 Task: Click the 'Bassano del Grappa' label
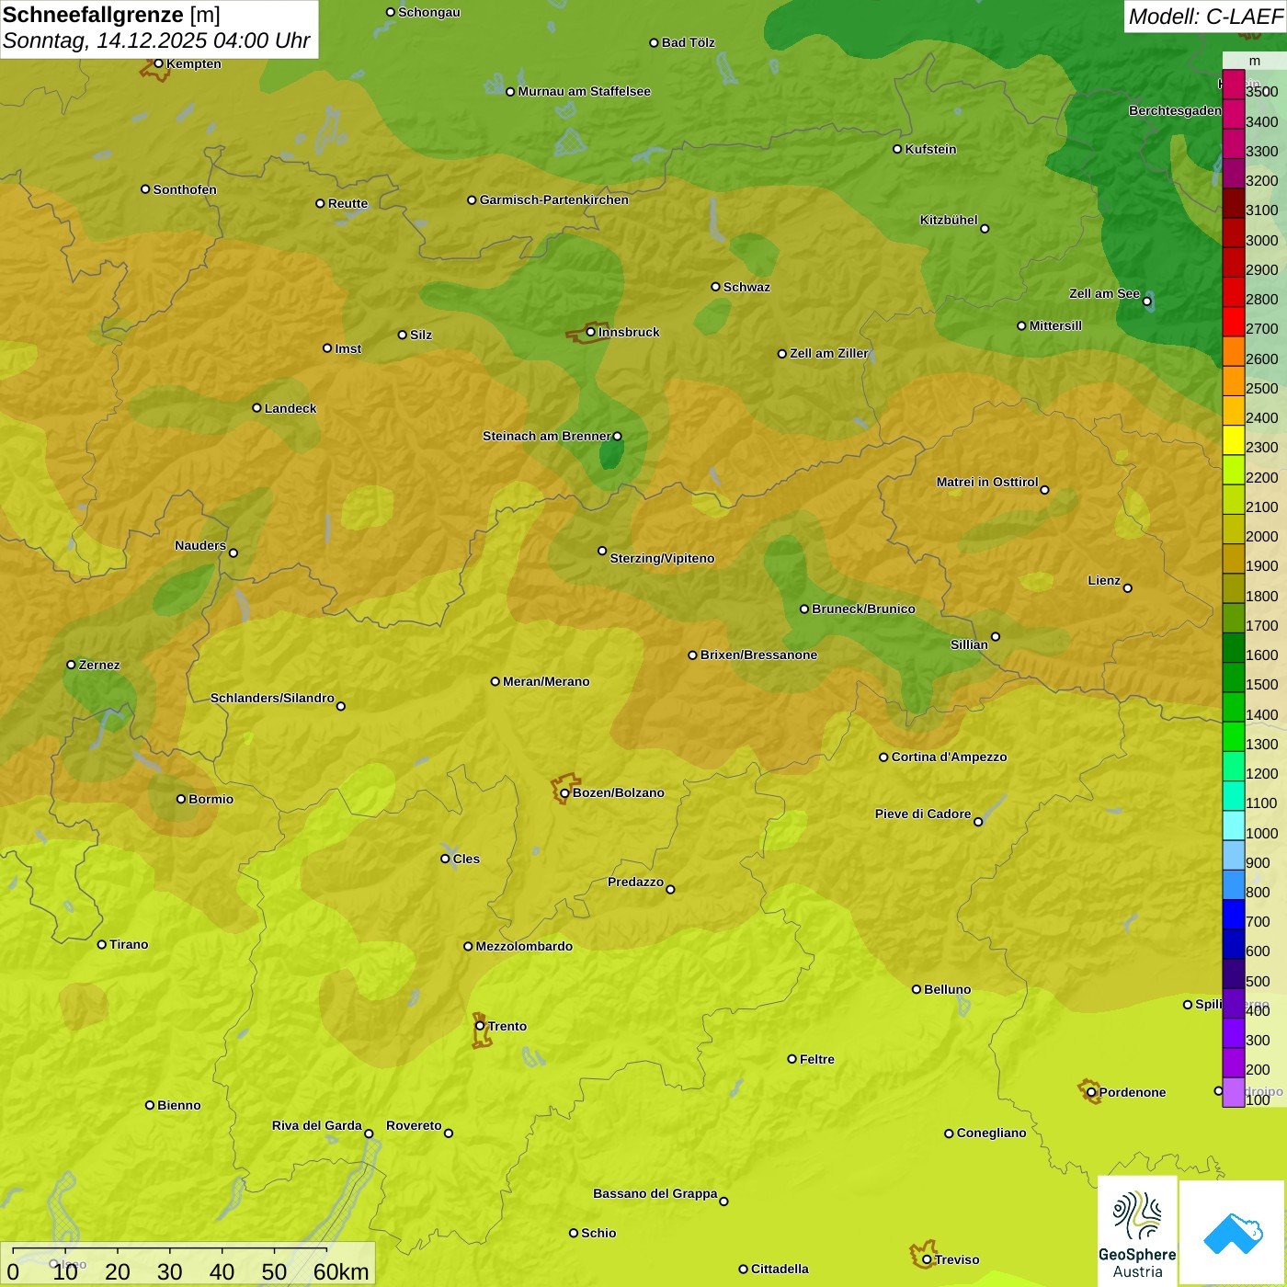[x=655, y=1193]
